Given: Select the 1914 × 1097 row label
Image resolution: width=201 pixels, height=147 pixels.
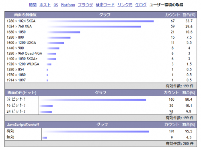Looking at the screenshot, I should (16, 80).
